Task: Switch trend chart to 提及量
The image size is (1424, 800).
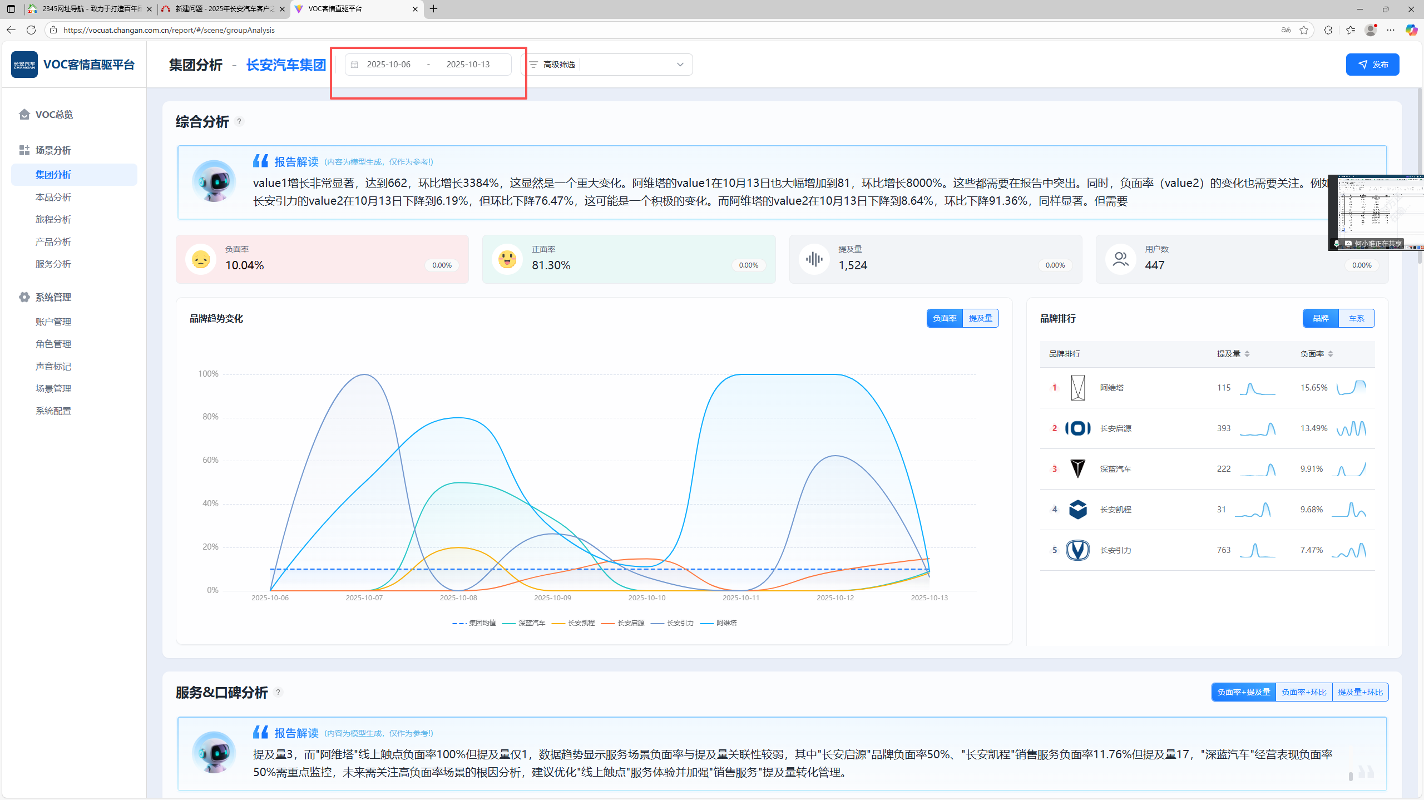Action: pyautogui.click(x=980, y=318)
